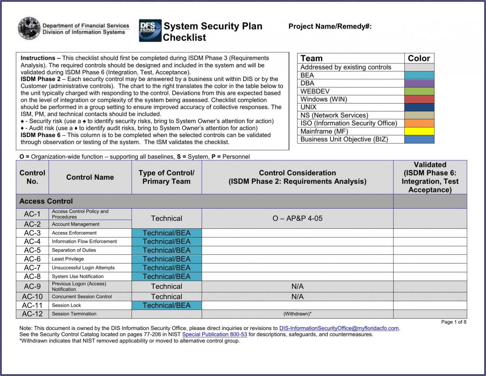Click the DFS ISDM logo

click(x=150, y=30)
